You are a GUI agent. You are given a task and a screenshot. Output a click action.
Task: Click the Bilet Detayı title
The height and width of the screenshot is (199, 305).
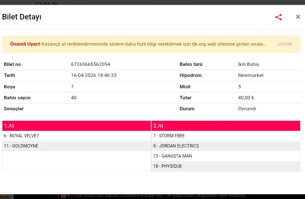tap(22, 17)
